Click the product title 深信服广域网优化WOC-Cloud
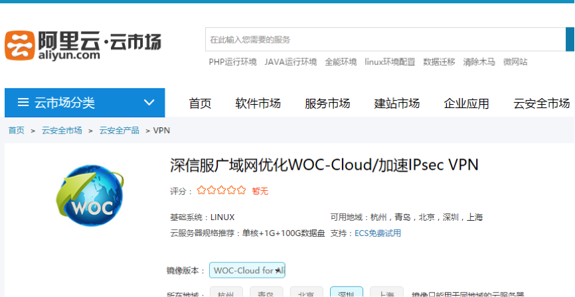The image size is (575, 297). click(x=324, y=165)
